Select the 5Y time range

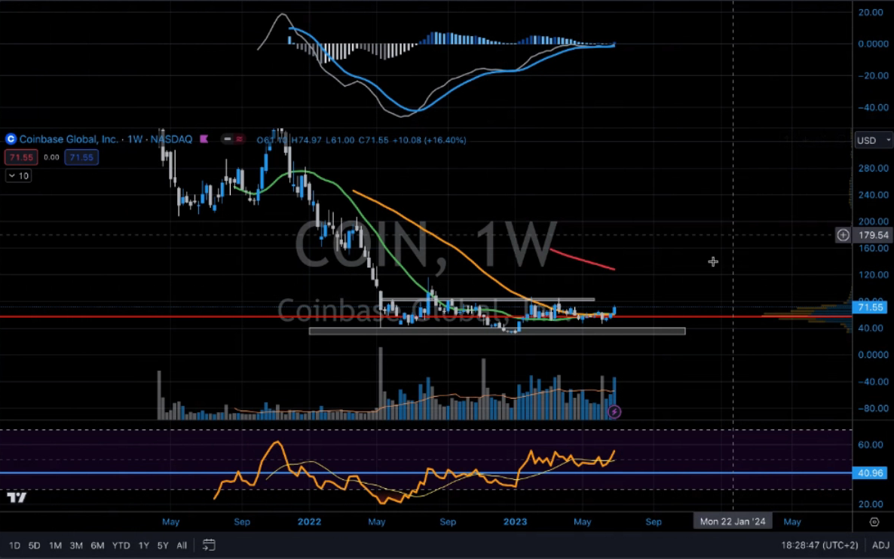(x=162, y=545)
